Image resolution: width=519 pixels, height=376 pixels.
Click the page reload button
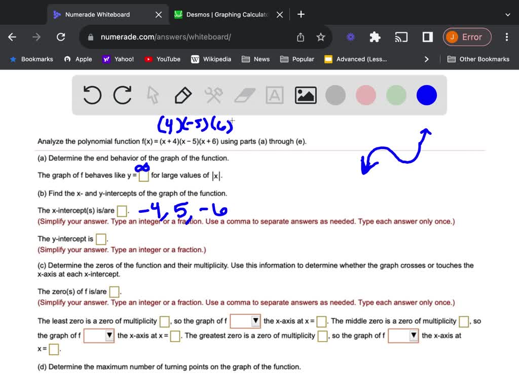coord(61,36)
